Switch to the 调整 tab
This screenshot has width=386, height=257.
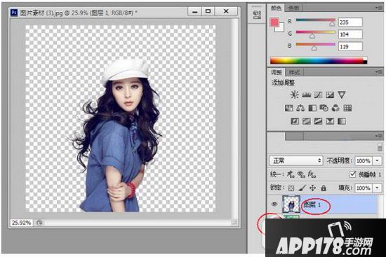pyautogui.click(x=277, y=72)
